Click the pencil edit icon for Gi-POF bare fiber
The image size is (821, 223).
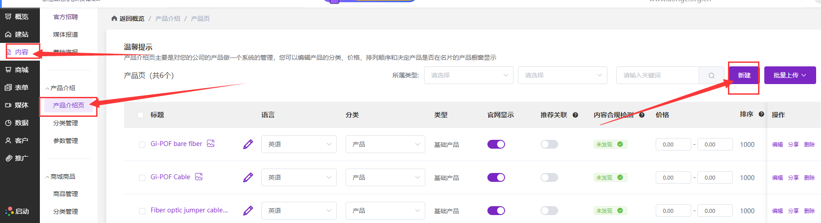(x=248, y=144)
